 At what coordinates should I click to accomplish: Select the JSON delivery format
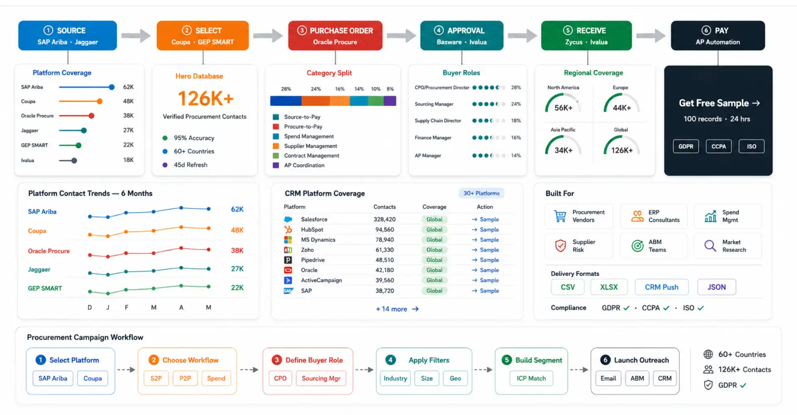[x=716, y=287]
